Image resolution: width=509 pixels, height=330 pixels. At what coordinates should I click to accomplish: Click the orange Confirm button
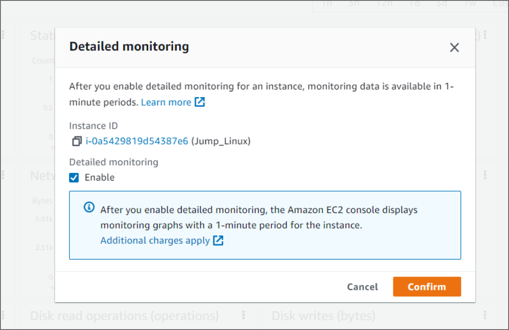click(427, 287)
